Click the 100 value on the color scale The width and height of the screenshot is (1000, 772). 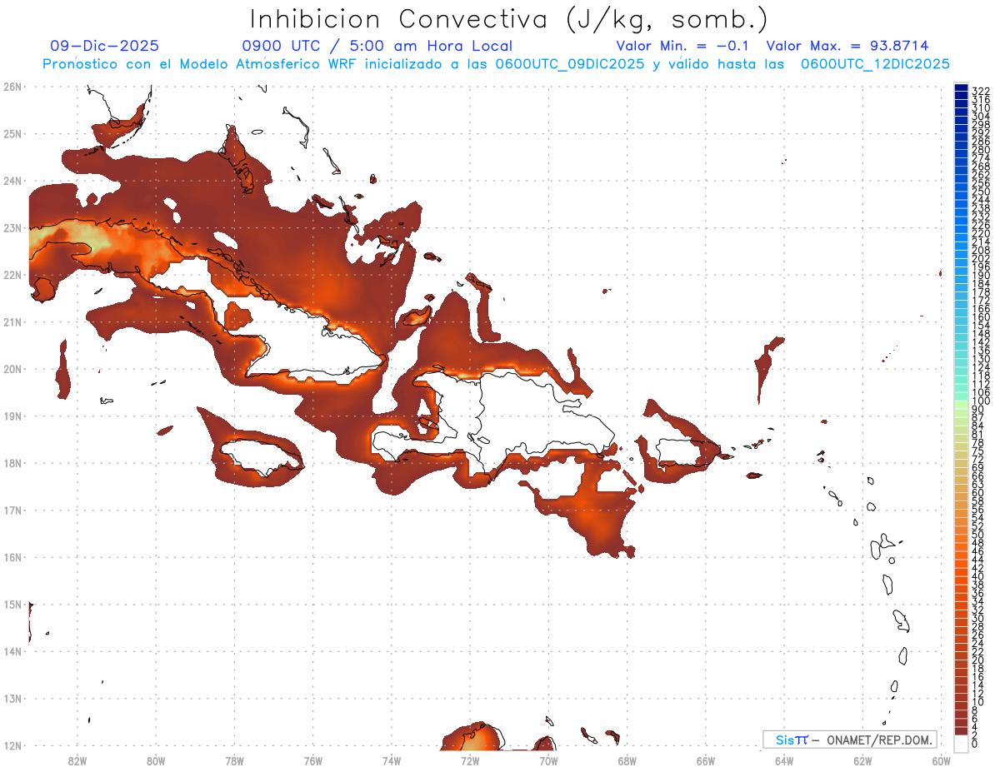click(x=981, y=401)
